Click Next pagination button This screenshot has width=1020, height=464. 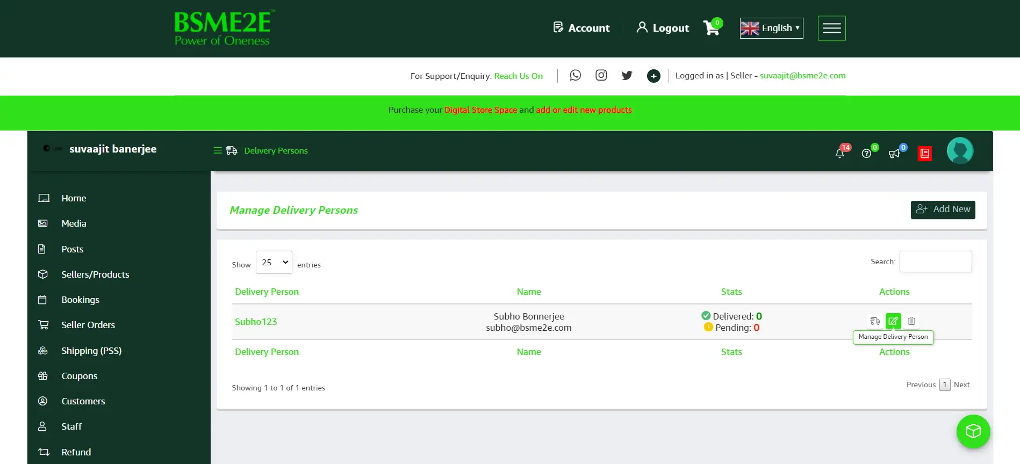(961, 385)
